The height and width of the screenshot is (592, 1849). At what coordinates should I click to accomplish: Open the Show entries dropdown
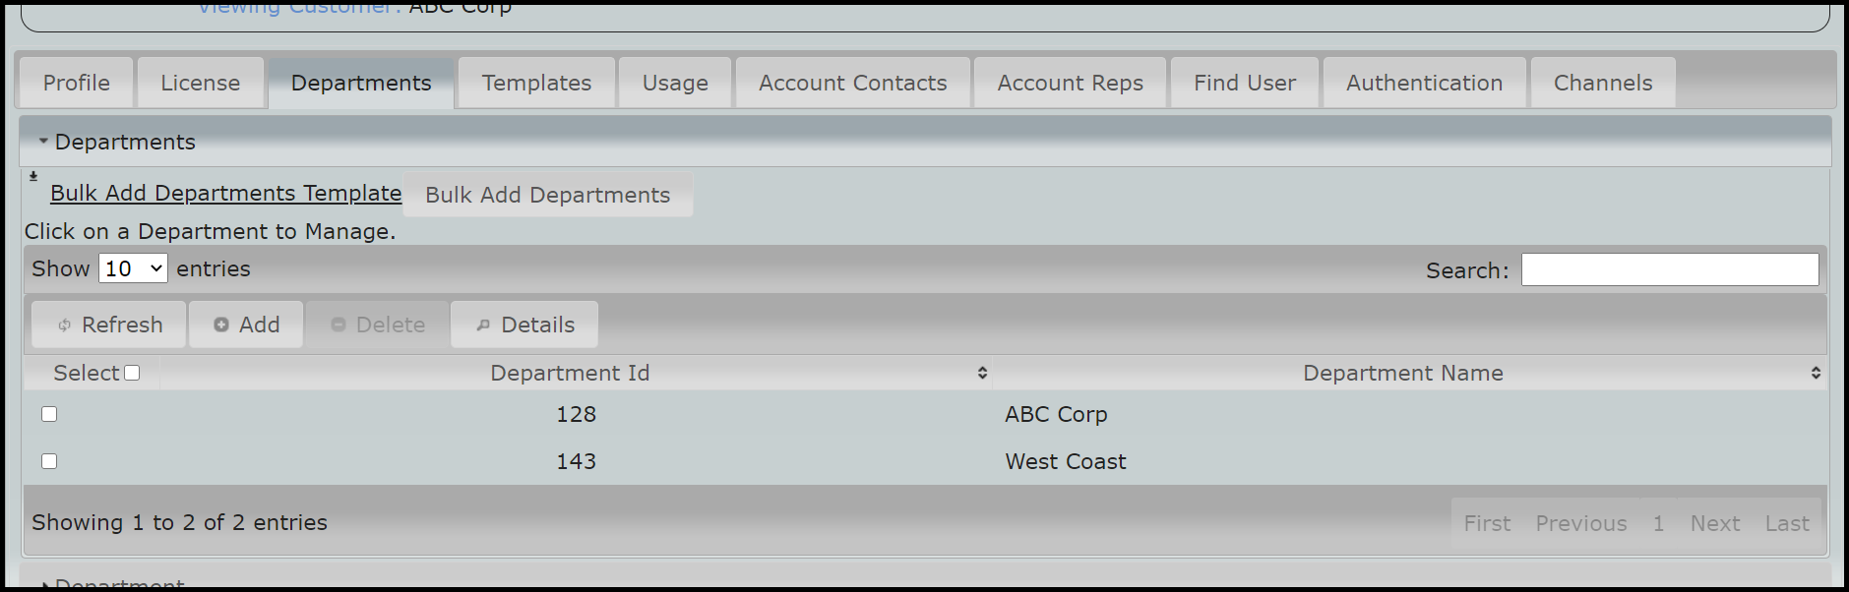click(132, 267)
